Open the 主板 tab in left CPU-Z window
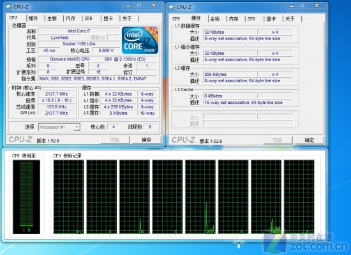The height and width of the screenshot is (255, 351). tap(52, 18)
